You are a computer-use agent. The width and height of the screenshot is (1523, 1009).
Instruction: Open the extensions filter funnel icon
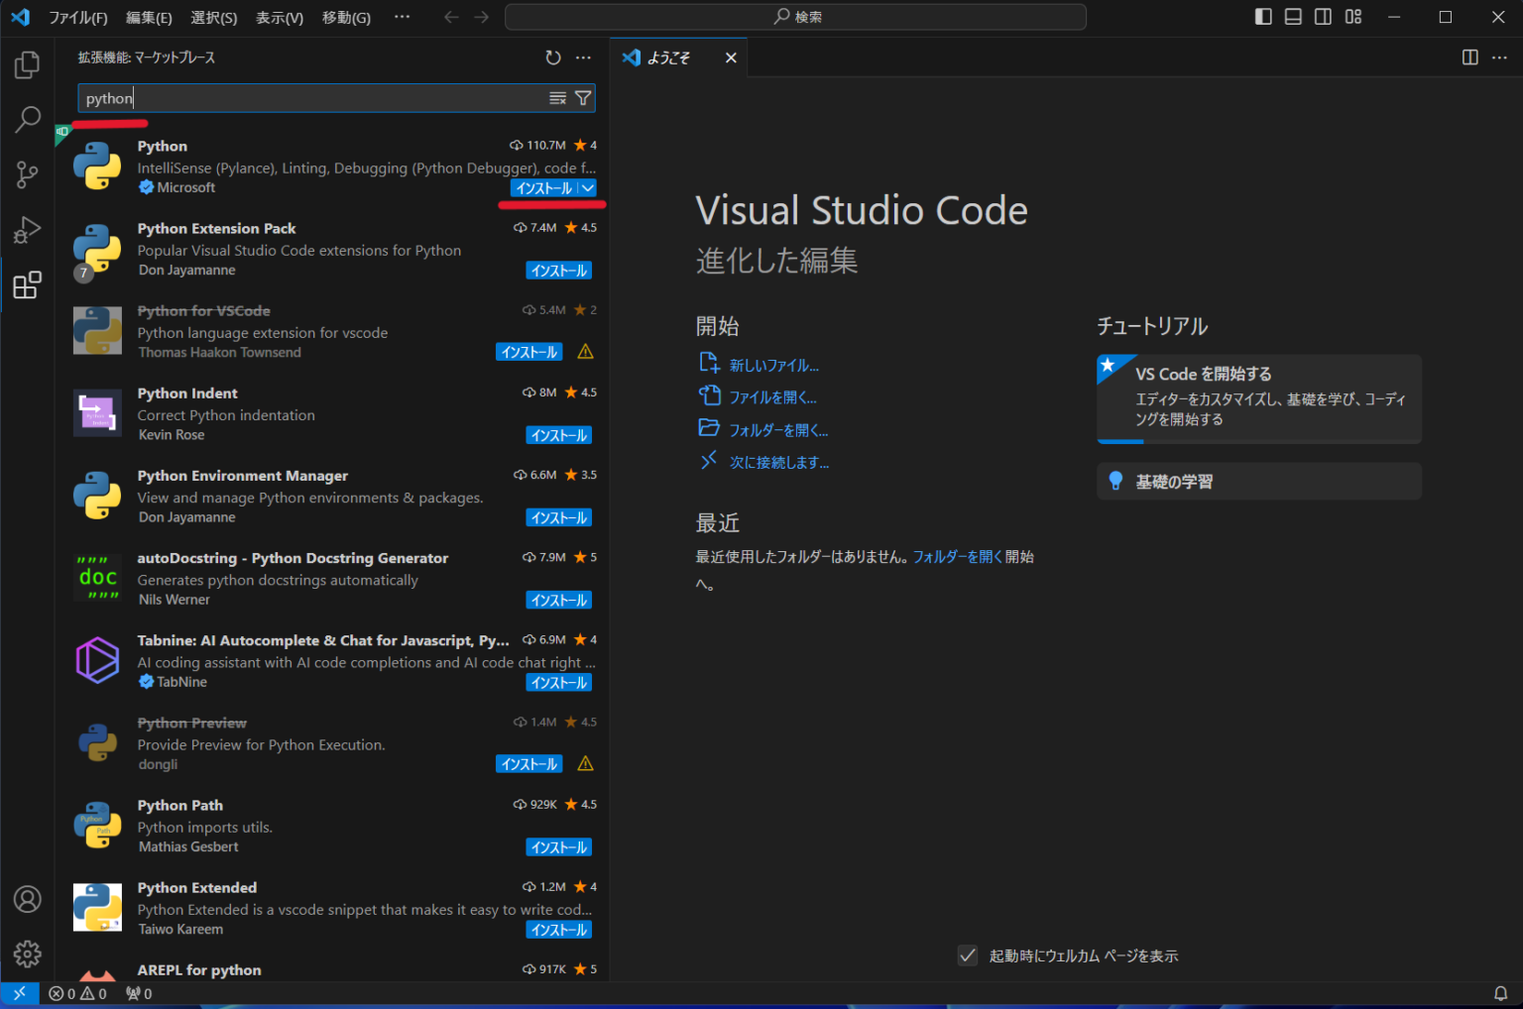583,98
